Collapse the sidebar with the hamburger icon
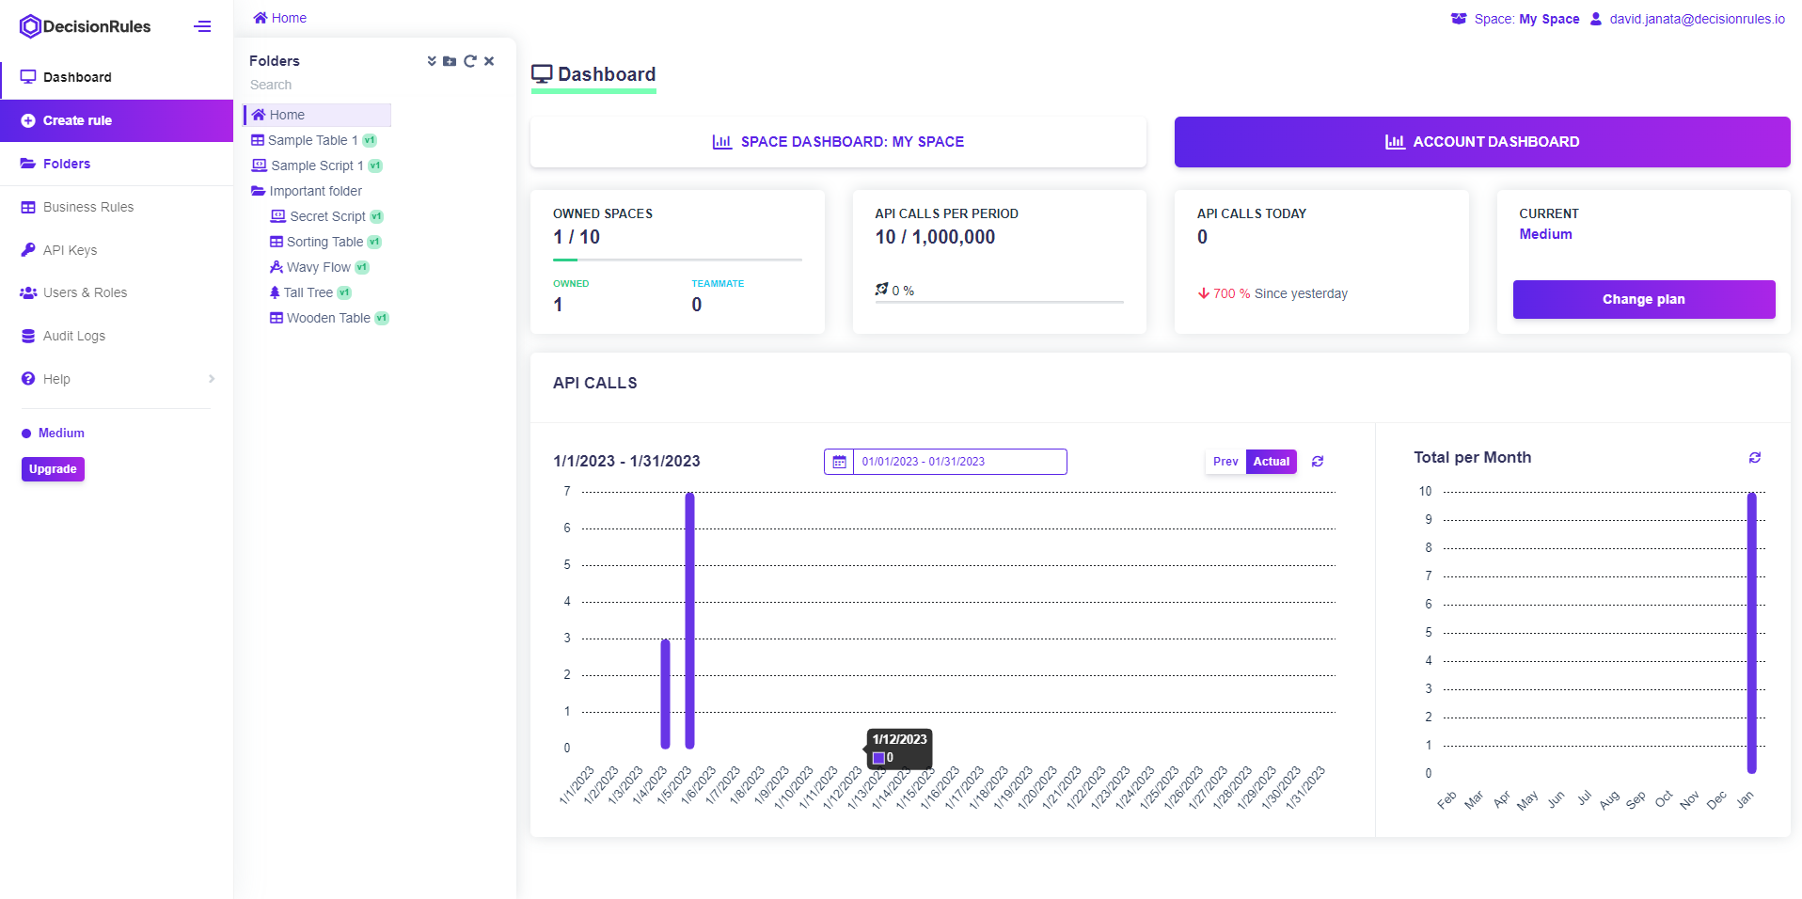Screen dimensions: 1802x899 pyautogui.click(x=202, y=26)
